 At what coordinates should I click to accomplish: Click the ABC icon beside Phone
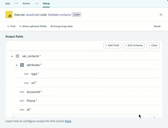click(22, 101)
